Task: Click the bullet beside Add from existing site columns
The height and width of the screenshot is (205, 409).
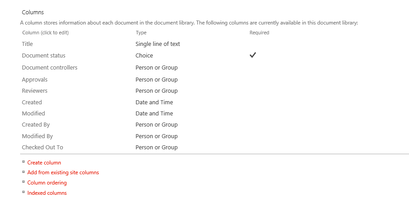Action: pos(23,172)
